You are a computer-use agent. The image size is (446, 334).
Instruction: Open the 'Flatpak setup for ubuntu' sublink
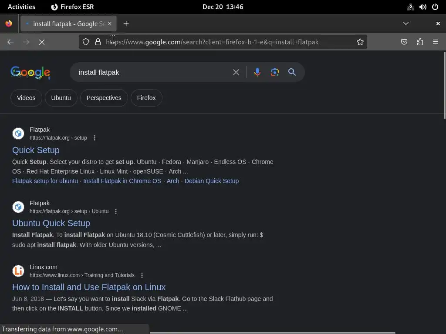tap(45, 181)
